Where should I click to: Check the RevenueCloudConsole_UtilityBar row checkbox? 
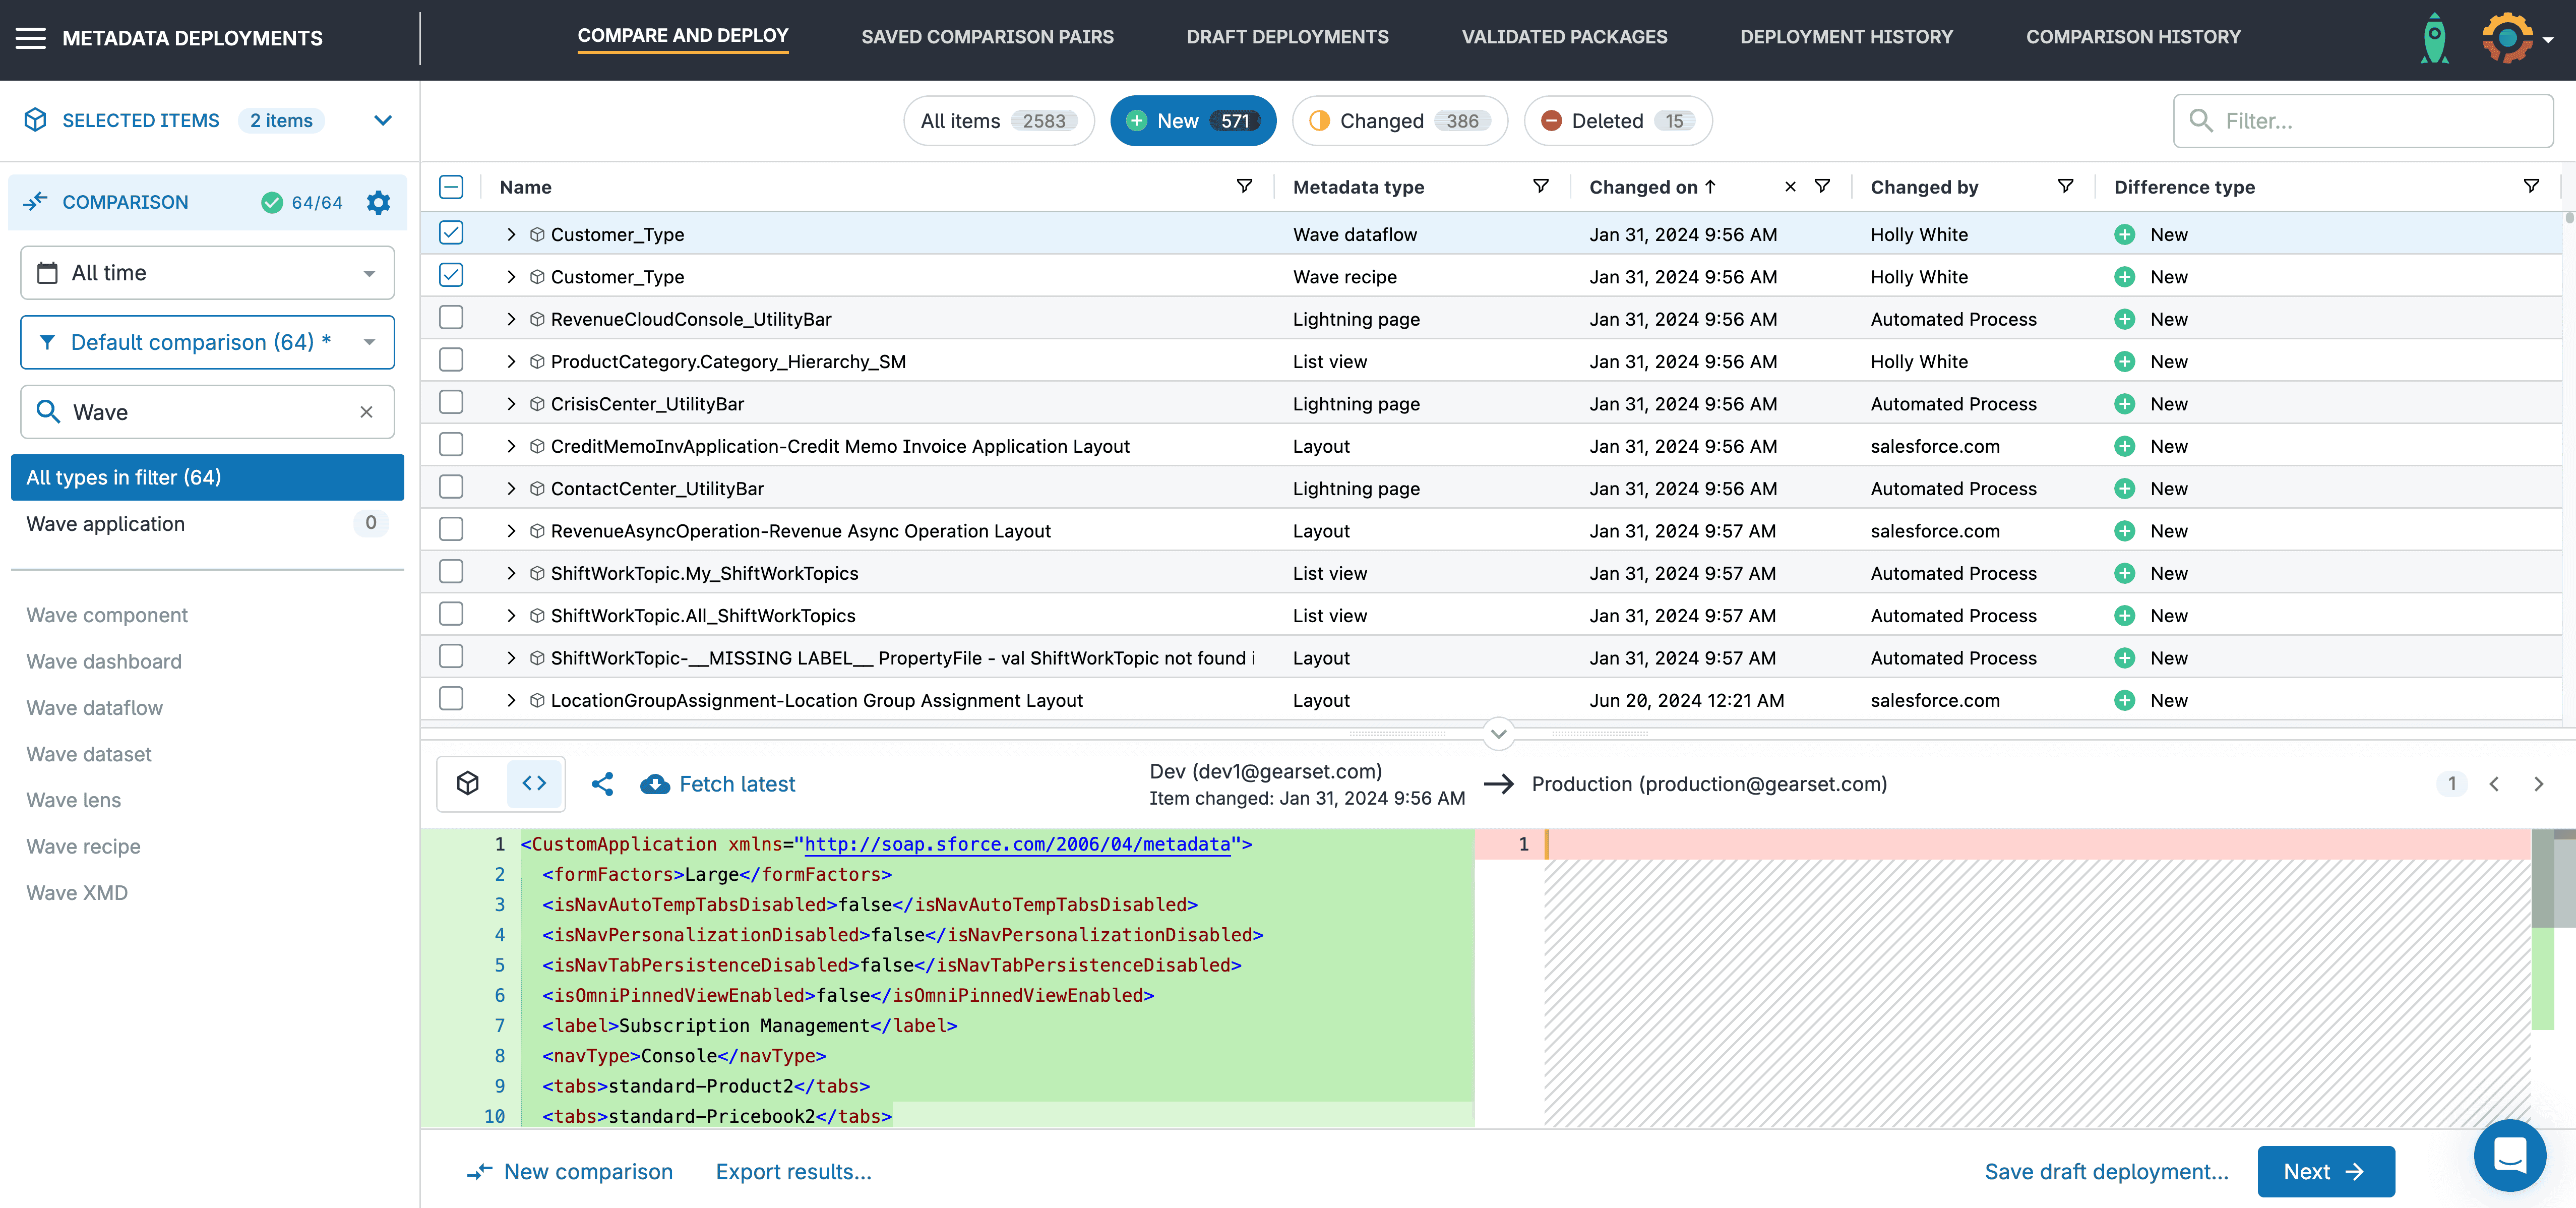point(451,318)
